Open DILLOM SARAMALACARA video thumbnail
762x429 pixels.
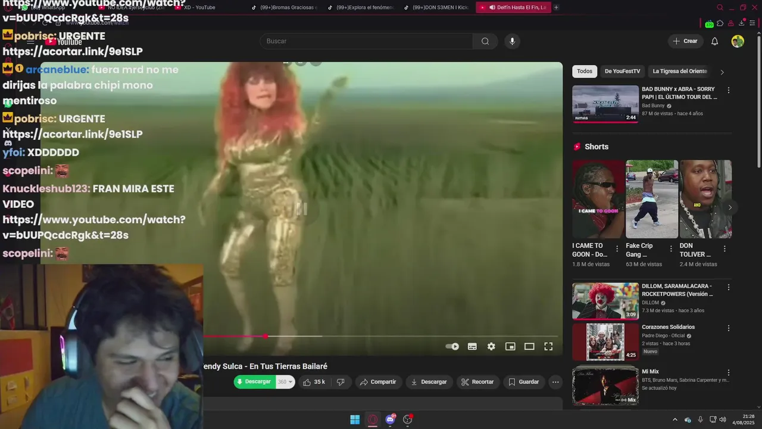tap(605, 301)
